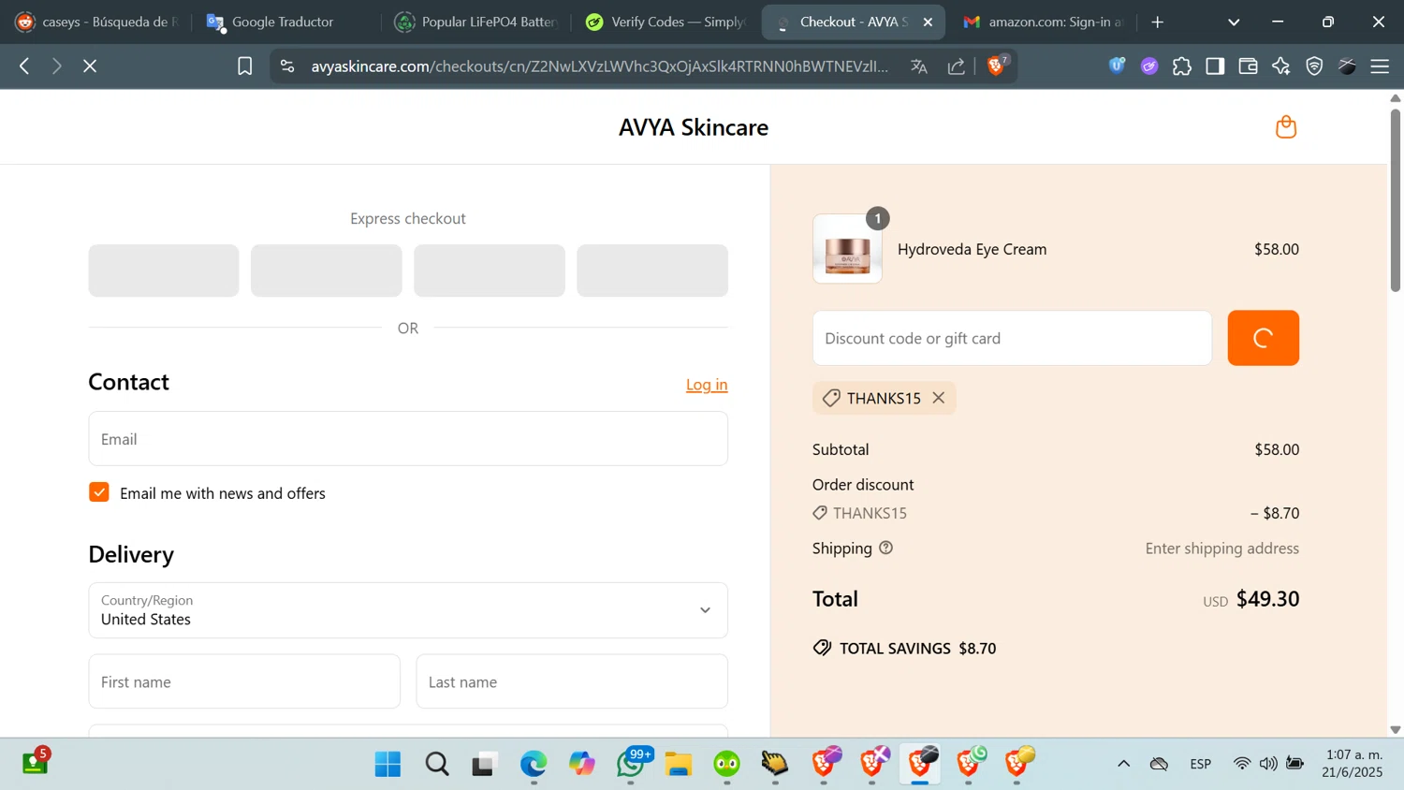
Task: Open File Explorer from the taskbar
Action: (679, 764)
